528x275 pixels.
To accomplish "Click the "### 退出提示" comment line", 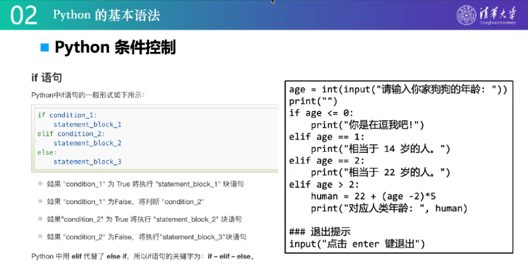I will [320, 232].
